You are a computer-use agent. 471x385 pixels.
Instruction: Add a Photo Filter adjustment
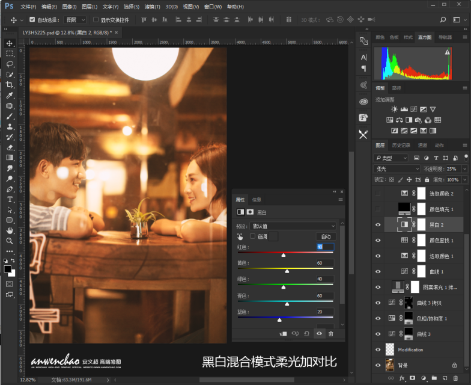point(418,120)
